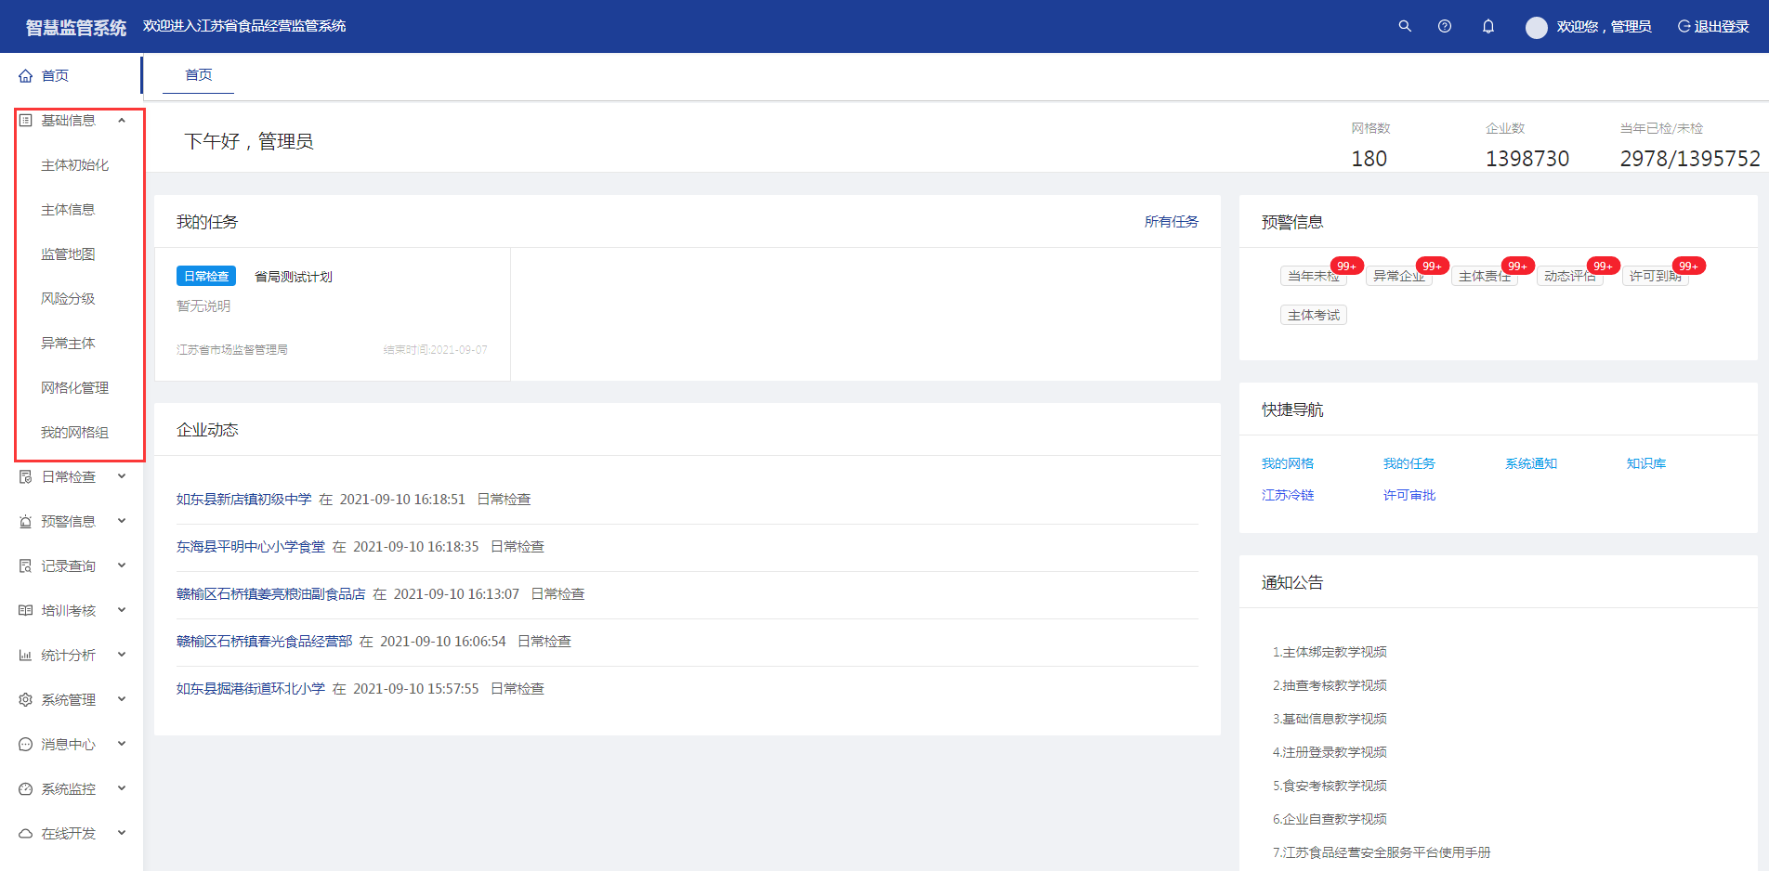
Task: Click 退出登录 to log out
Action: tap(1713, 27)
